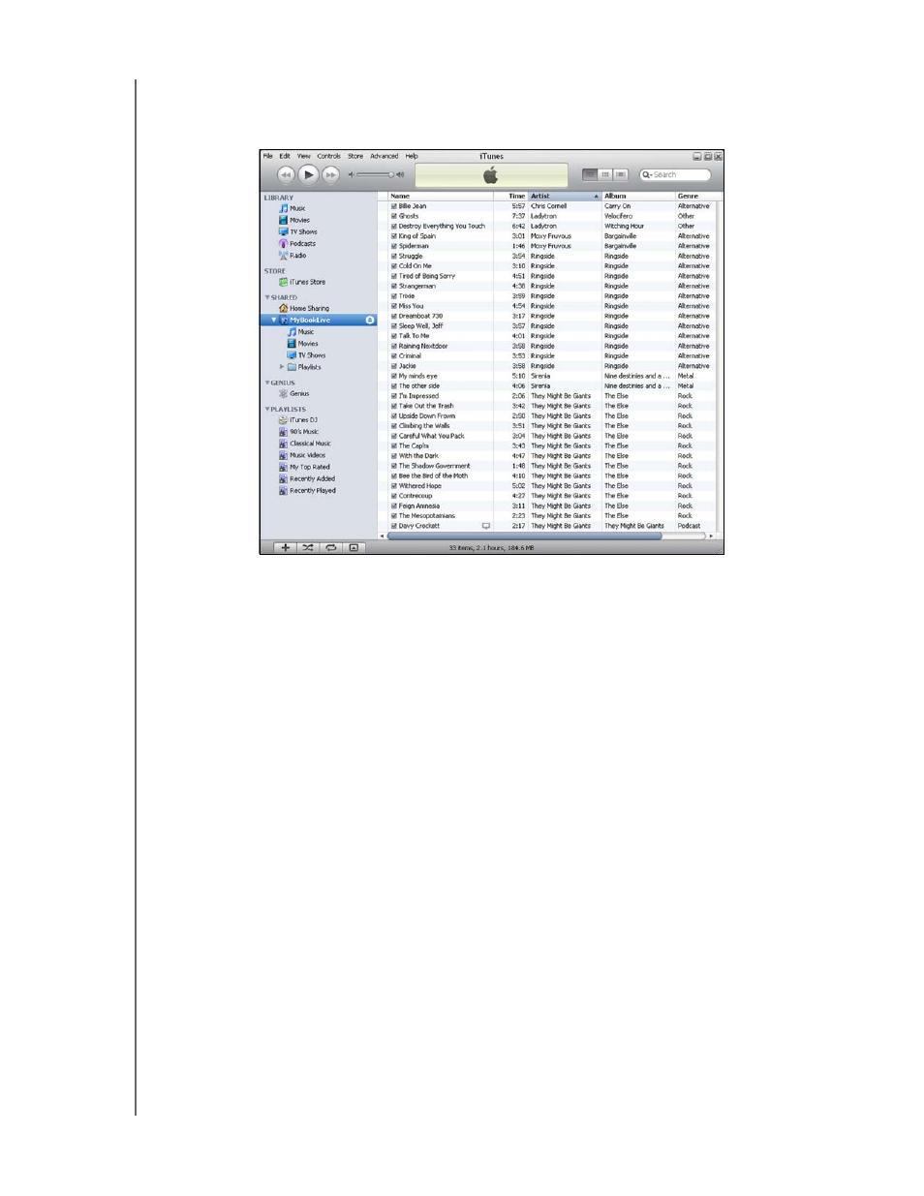Open the Recently Added playlist
The image size is (924, 1196).
coord(307,478)
